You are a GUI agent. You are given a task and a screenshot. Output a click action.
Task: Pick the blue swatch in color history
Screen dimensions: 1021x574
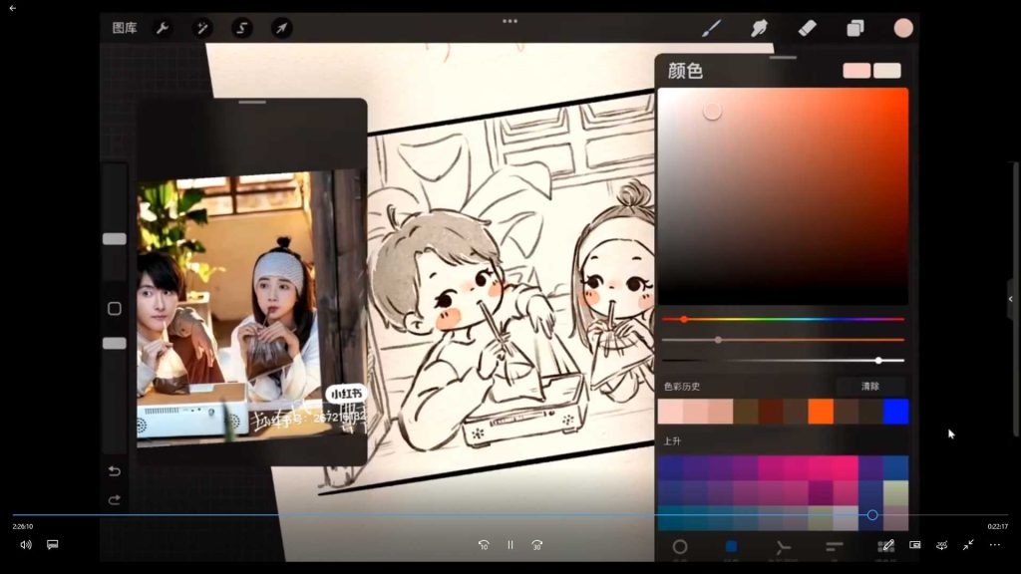tap(895, 412)
